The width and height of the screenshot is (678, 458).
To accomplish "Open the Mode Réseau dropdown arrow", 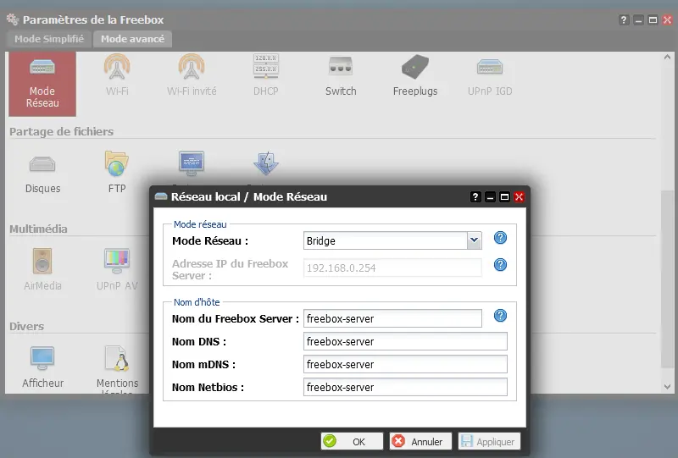I will click(x=475, y=240).
